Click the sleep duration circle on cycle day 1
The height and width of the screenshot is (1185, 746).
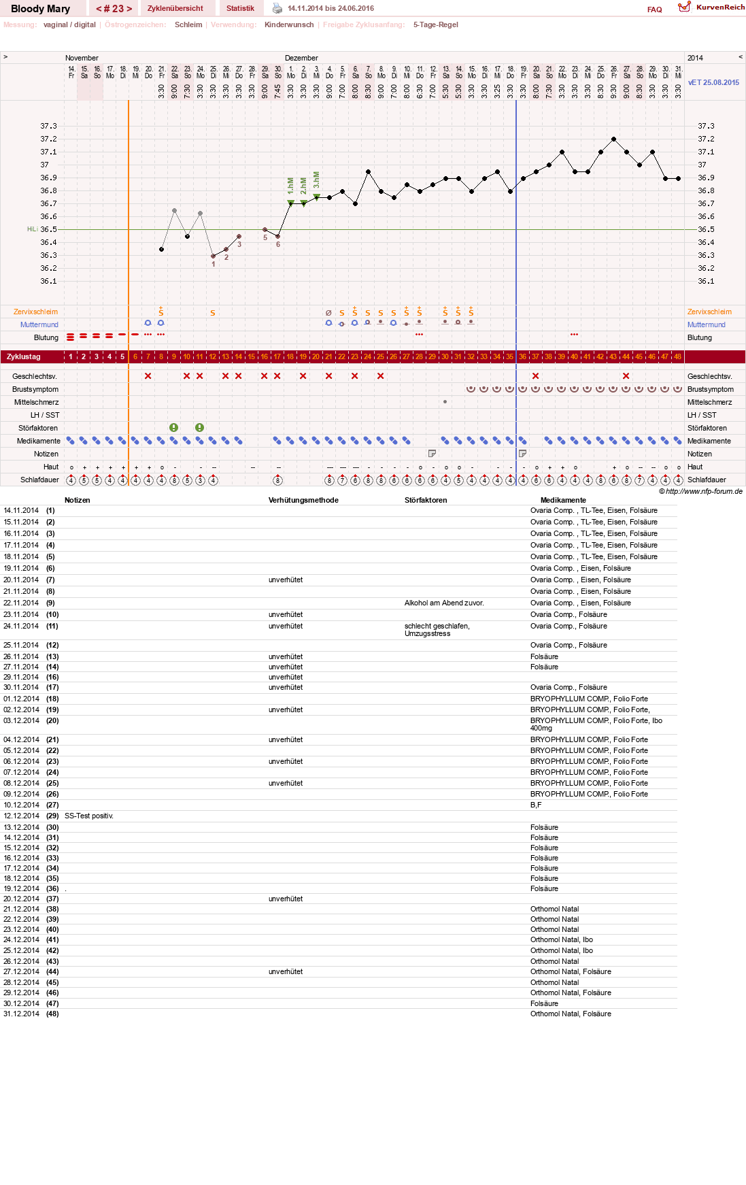71,480
